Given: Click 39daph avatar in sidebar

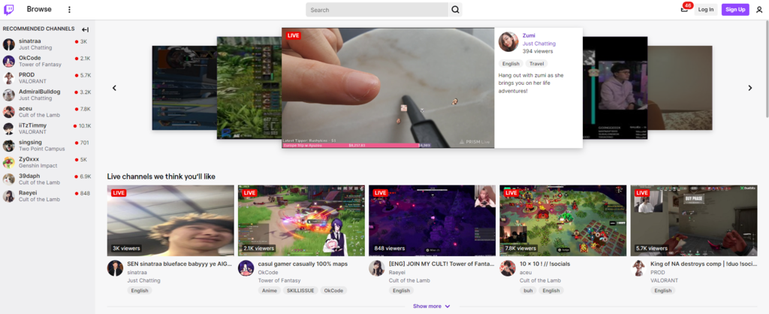Looking at the screenshot, I should tap(9, 179).
